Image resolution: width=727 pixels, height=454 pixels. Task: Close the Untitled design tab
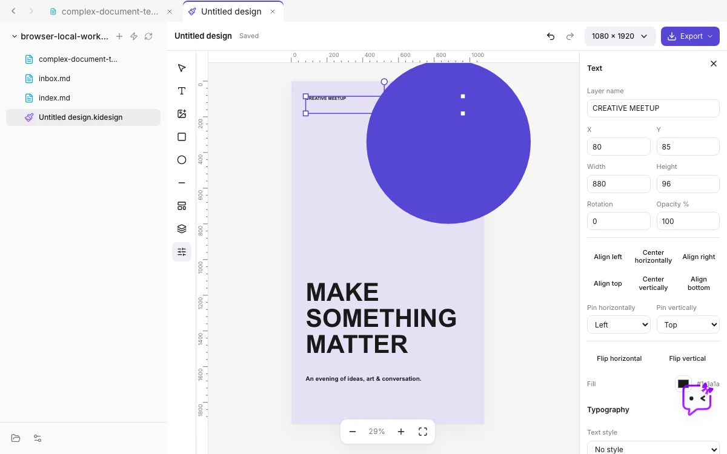point(273,12)
